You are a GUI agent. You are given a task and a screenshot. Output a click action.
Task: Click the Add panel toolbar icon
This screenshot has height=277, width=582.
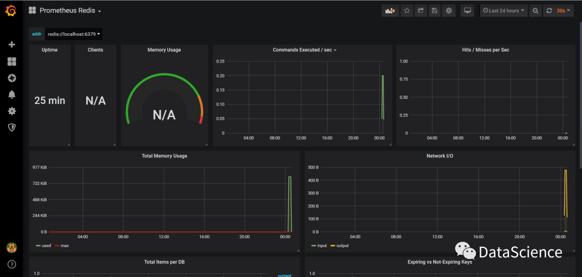tap(390, 11)
